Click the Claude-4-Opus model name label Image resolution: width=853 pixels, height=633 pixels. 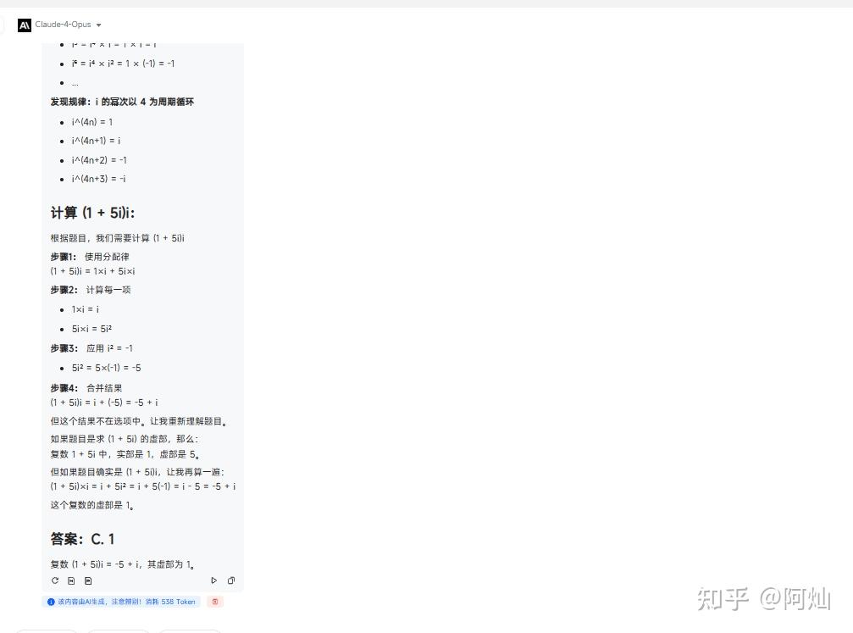tap(63, 25)
